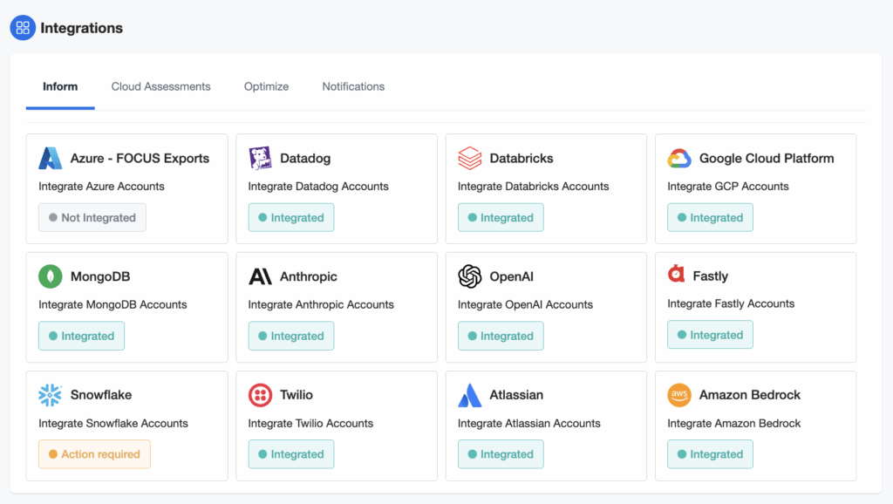Open the Twilio integration card title
The width and height of the screenshot is (893, 504).
coord(297,395)
